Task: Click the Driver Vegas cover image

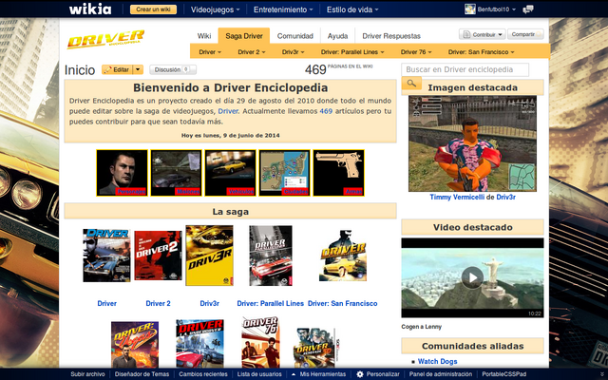Action: pos(135,344)
